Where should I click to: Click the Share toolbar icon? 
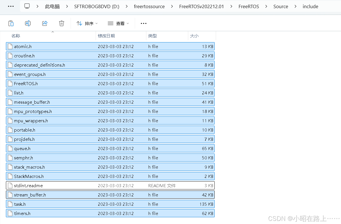44,23
